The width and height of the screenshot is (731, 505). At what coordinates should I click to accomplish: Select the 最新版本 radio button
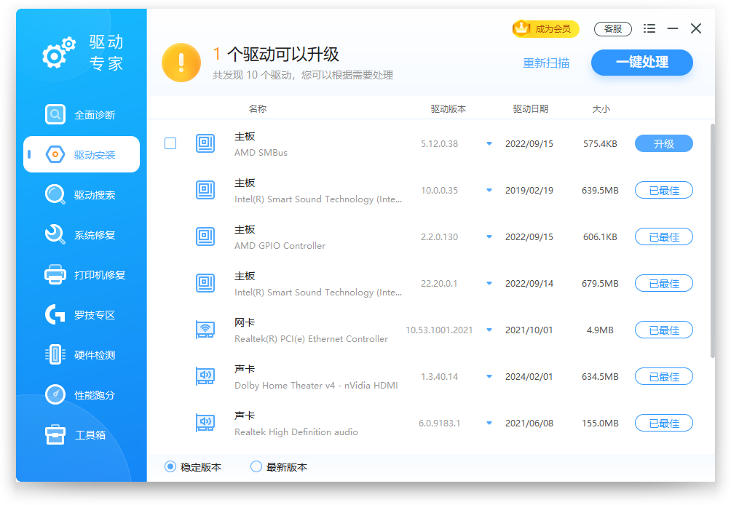256,467
